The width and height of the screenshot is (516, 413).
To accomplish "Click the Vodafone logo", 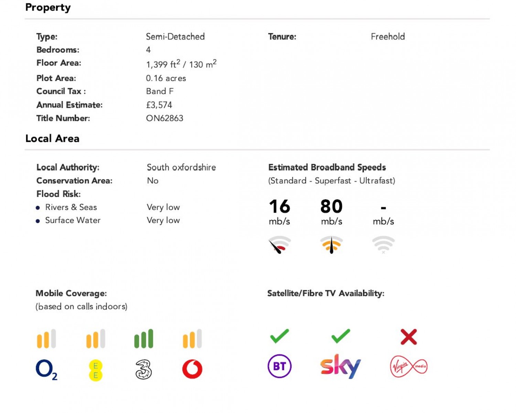I will click(x=192, y=369).
